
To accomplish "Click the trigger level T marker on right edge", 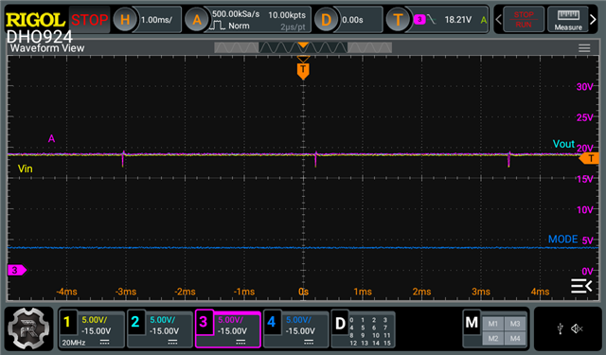I will 589,158.
